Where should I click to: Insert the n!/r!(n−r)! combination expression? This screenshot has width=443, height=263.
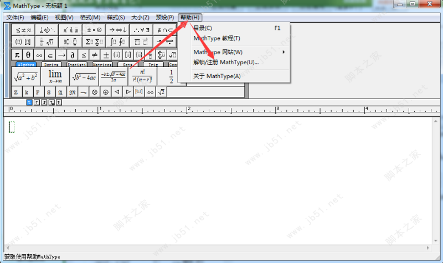tap(142, 76)
